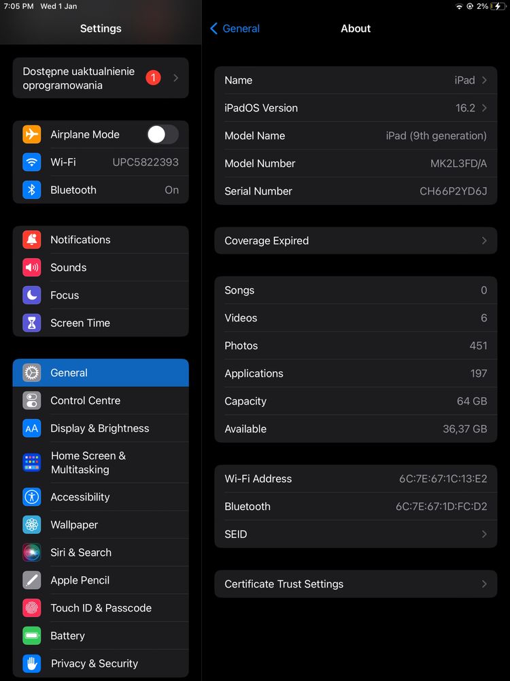
Task: Open Control Centre settings
Action: point(101,400)
